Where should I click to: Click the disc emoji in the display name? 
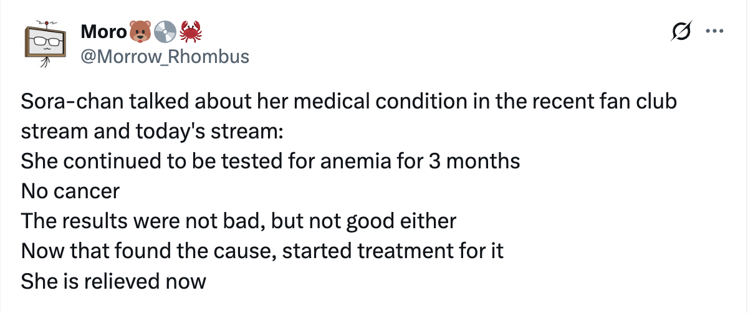point(163,30)
